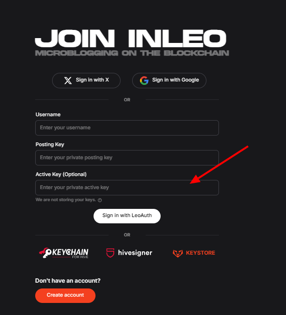
Task: Sign in with X
Action: coord(86,81)
